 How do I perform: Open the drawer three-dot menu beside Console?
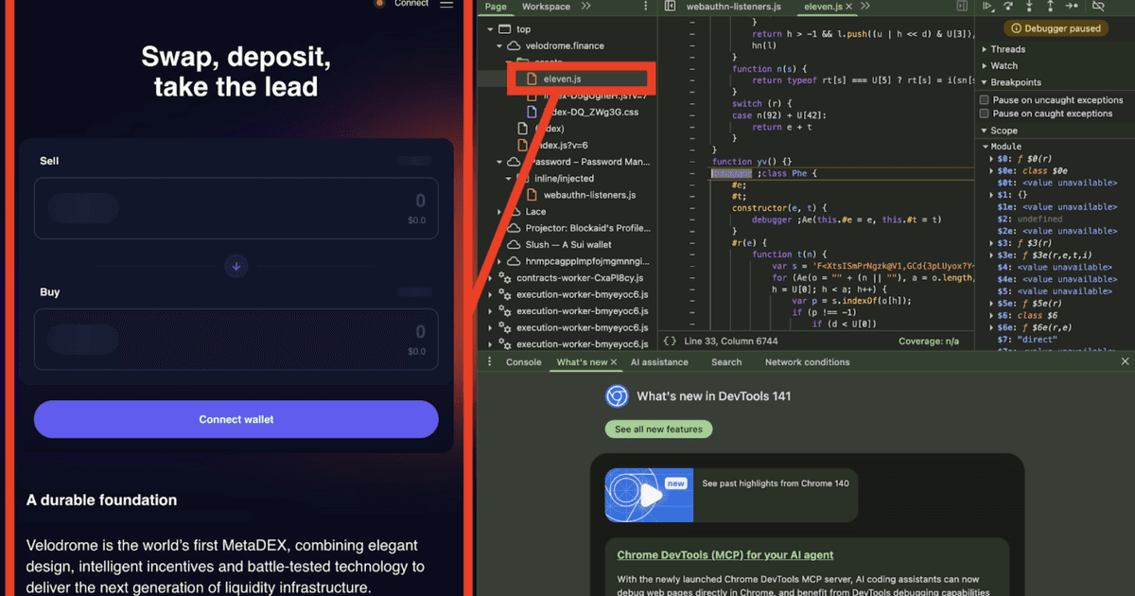pos(489,362)
